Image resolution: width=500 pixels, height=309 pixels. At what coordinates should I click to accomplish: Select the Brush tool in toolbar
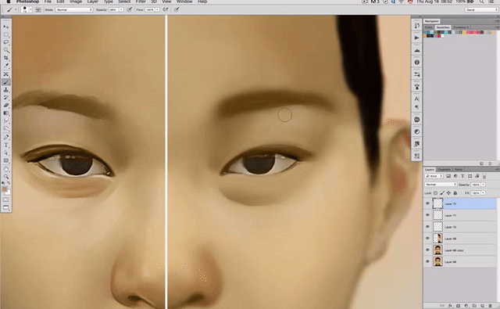(6, 82)
